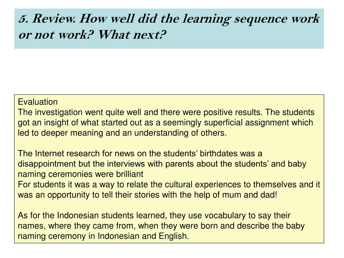Image resolution: width=344 pixels, height=258 pixels.
Task: Click the line 'names, where they came from'
Action: tap(161, 226)
